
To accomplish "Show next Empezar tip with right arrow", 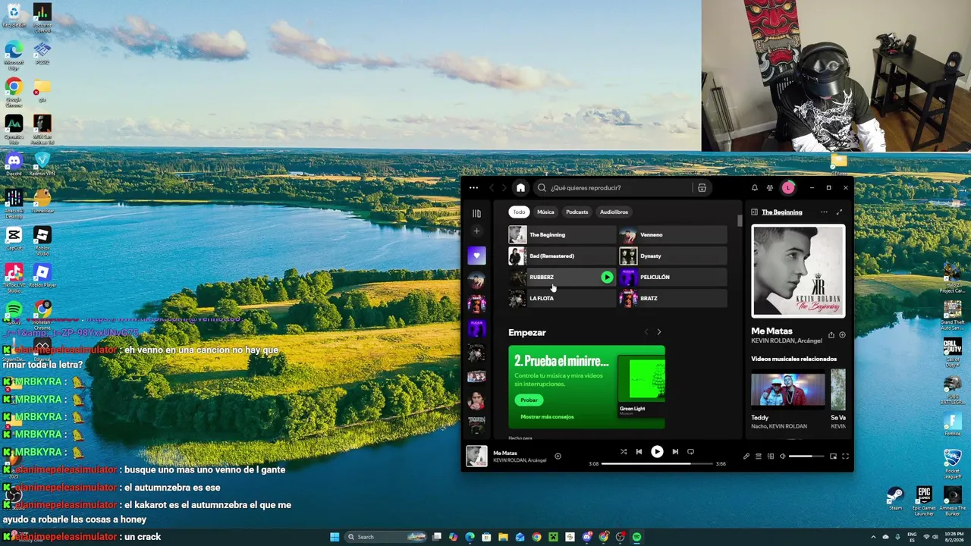I will point(658,332).
